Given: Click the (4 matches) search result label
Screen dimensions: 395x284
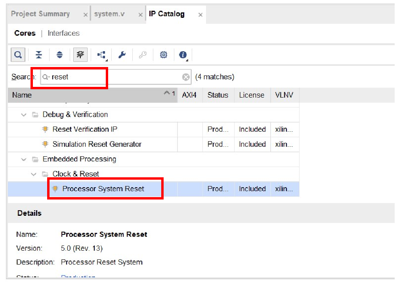Looking at the screenshot, I should [x=215, y=77].
